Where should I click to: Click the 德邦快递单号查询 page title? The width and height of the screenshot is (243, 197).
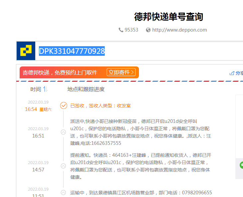(x=169, y=17)
